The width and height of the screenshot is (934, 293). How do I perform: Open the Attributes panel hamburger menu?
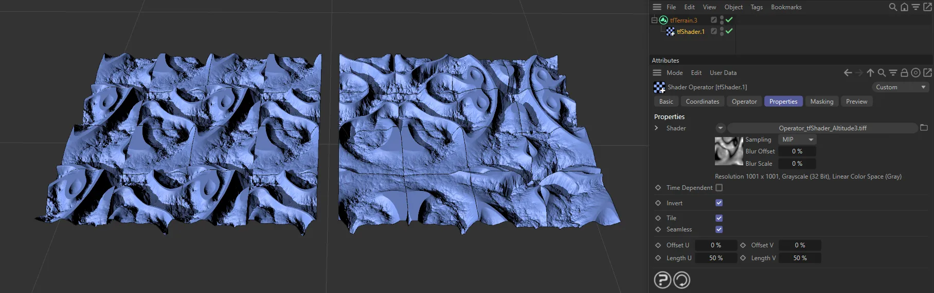[657, 73]
